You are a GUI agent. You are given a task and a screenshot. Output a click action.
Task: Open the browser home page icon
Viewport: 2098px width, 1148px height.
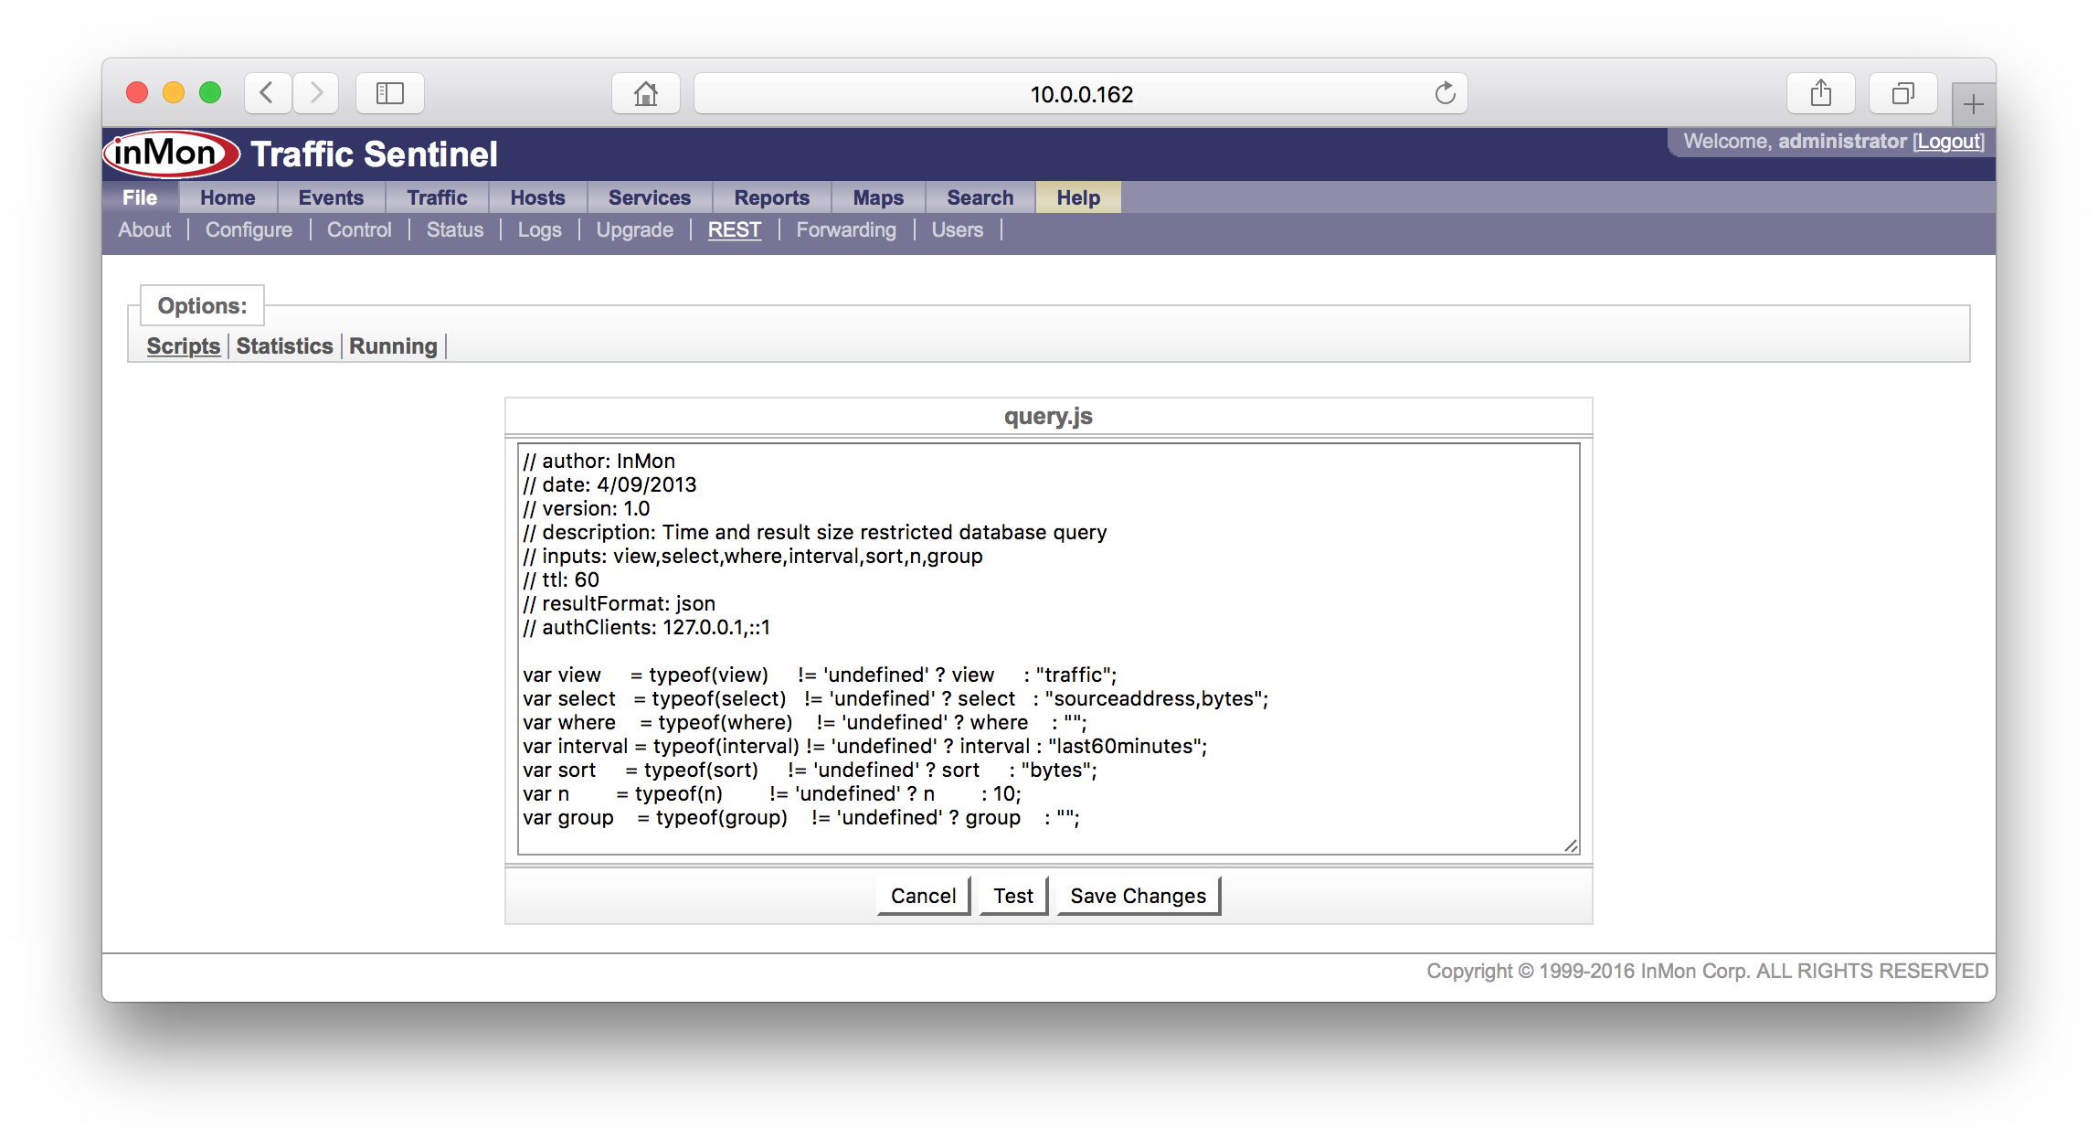[646, 93]
